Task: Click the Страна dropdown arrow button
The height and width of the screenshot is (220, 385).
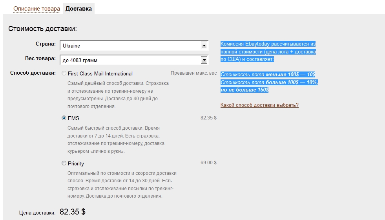Action: tap(204, 46)
